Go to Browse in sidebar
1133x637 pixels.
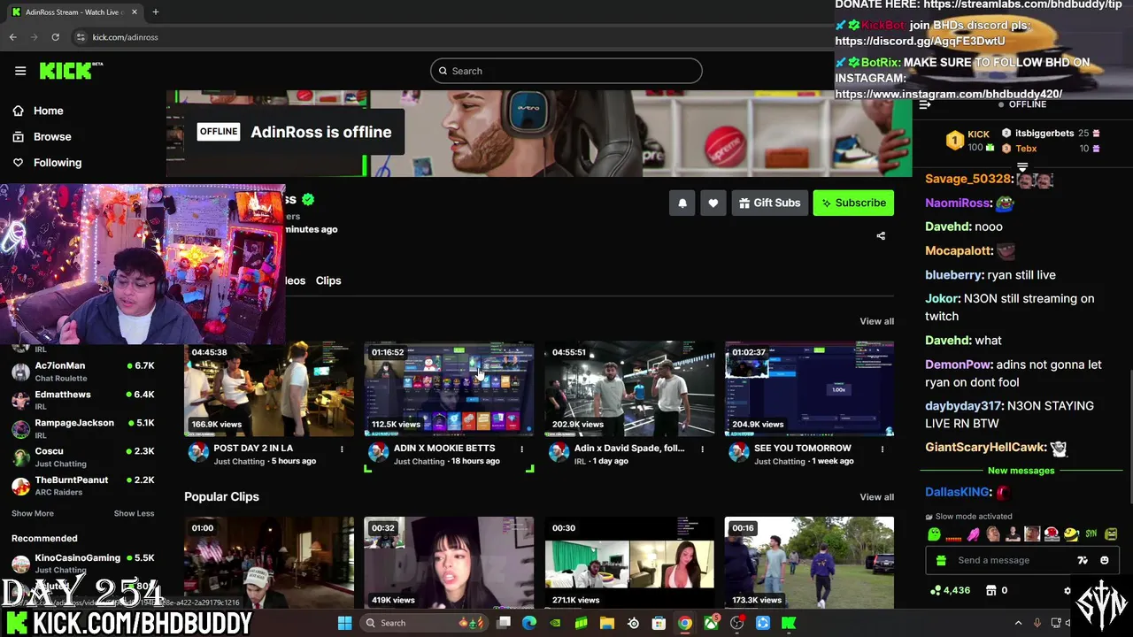(52, 136)
